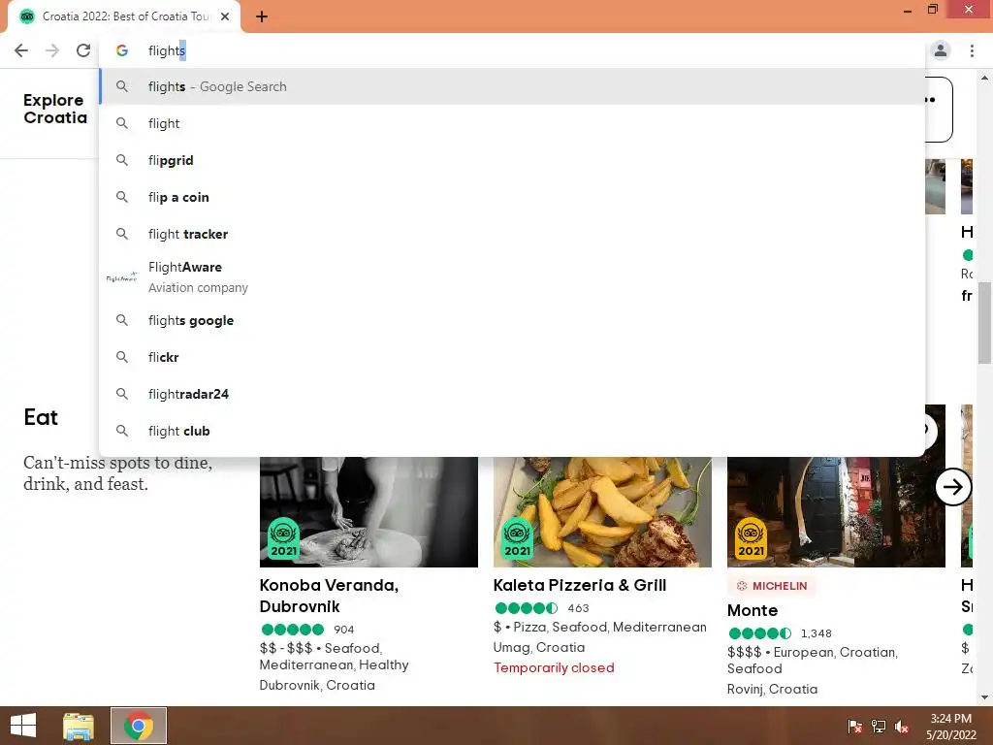Choose 'flights - Google Search' suggestion
Screen dimensions: 993x745
pyautogui.click(x=512, y=86)
